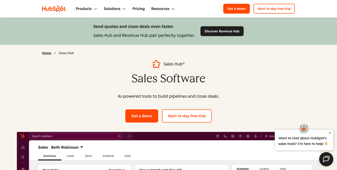This screenshot has width=337, height=170.
Task: Follow the Home breadcrumb link
Action: (47, 53)
